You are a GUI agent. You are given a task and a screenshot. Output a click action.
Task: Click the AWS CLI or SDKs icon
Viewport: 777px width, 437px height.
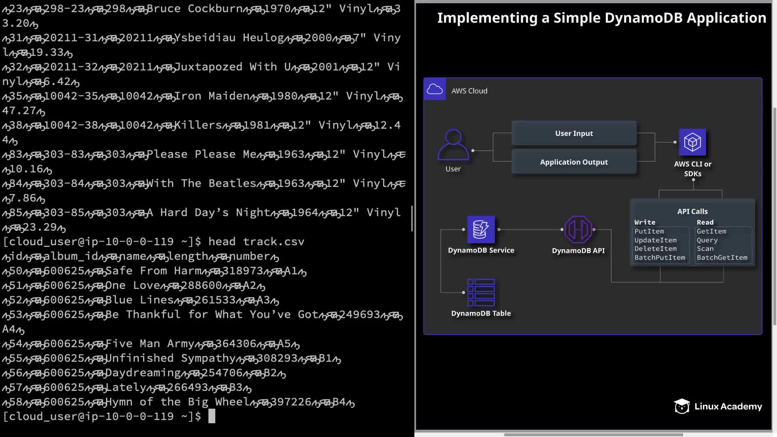pos(692,142)
